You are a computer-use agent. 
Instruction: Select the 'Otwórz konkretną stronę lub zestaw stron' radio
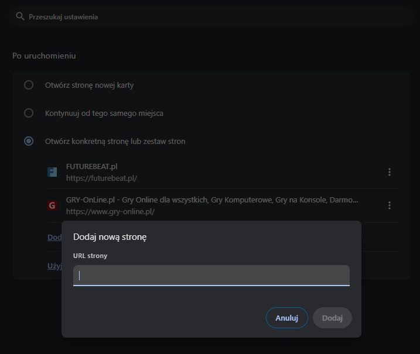[x=29, y=141]
